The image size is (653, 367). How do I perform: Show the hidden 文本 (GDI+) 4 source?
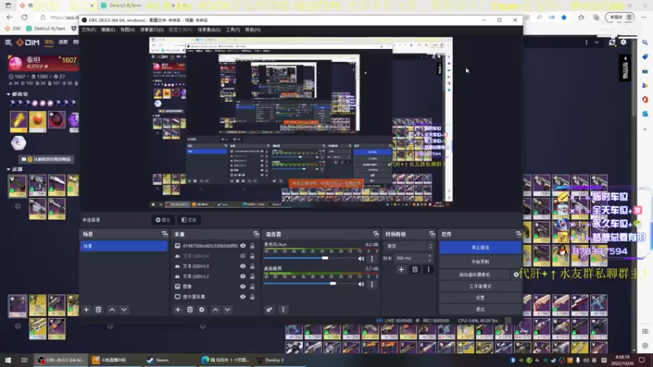242,256
